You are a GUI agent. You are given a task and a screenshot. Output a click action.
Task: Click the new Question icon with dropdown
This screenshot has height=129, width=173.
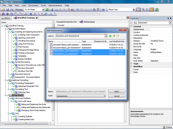click(21, 14)
